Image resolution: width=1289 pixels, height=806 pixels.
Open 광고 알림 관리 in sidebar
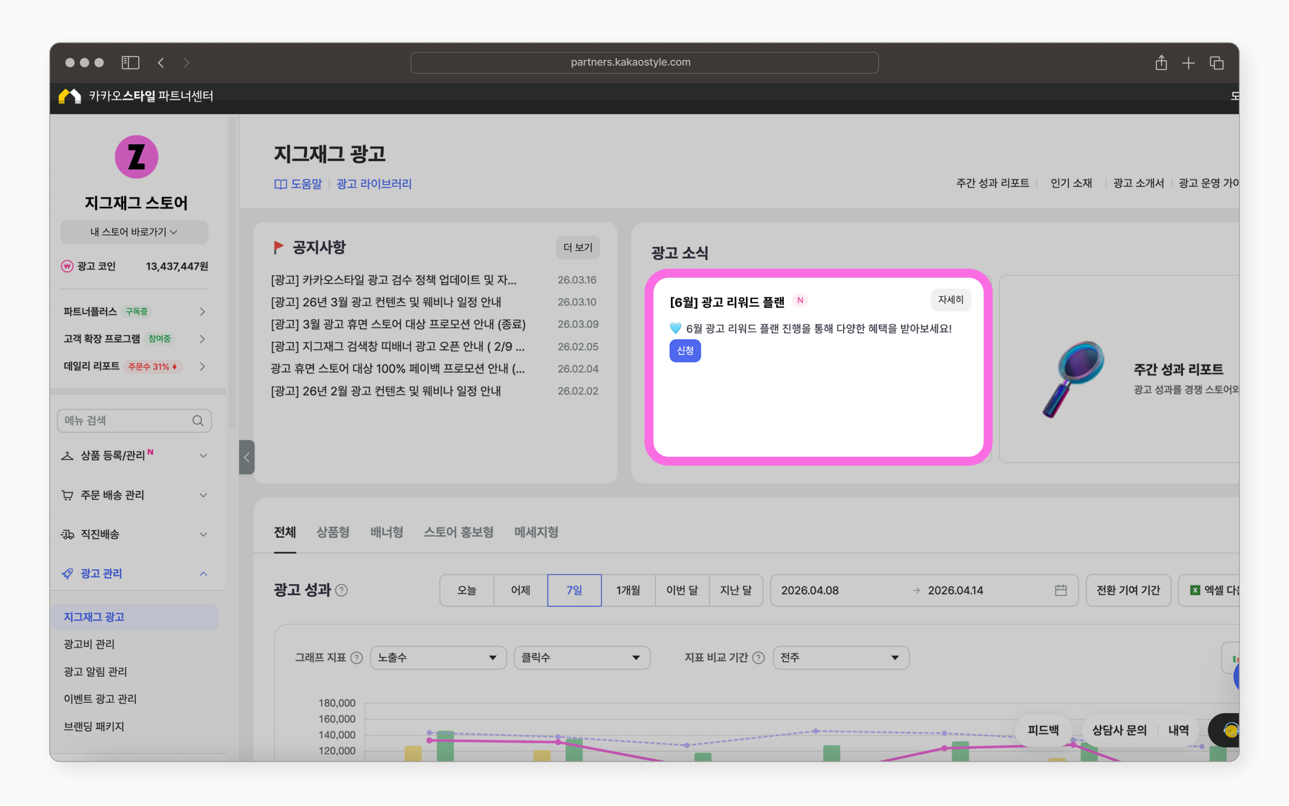click(x=95, y=672)
